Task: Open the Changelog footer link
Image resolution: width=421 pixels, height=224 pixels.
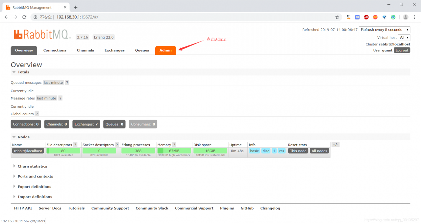Action: coord(270,208)
